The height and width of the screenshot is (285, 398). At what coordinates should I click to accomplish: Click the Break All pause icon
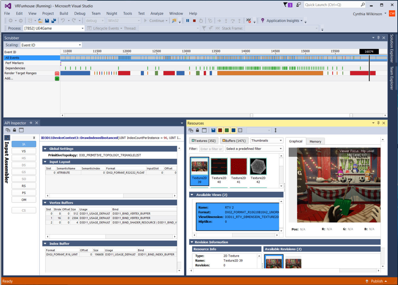point(188,21)
